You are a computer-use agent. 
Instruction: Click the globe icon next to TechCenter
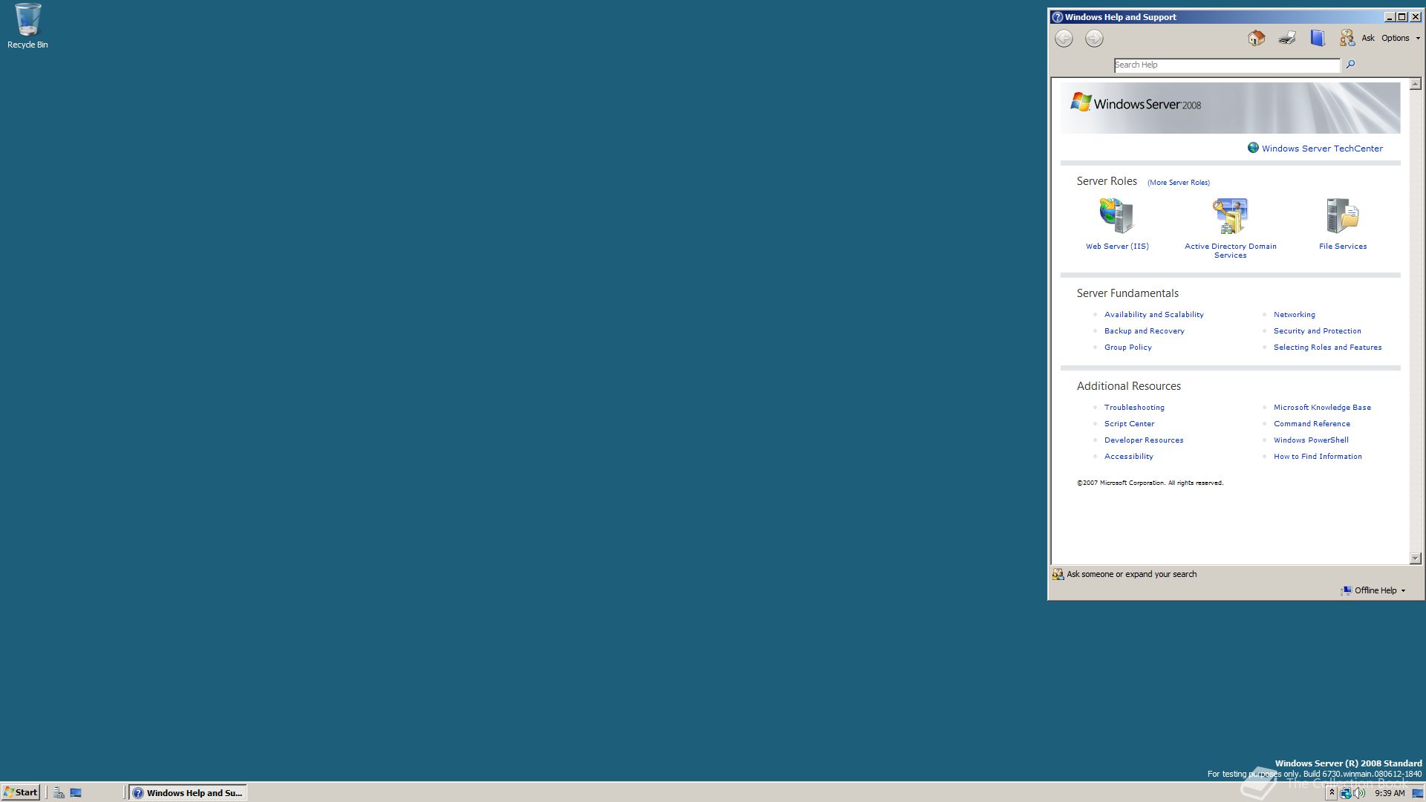point(1253,148)
